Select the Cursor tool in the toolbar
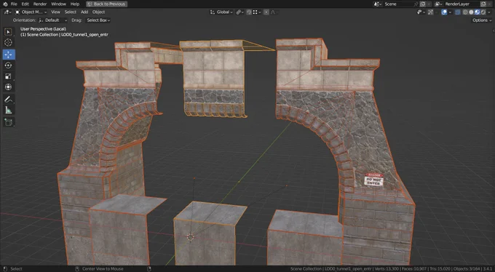The height and width of the screenshot is (272, 495). tap(8, 42)
